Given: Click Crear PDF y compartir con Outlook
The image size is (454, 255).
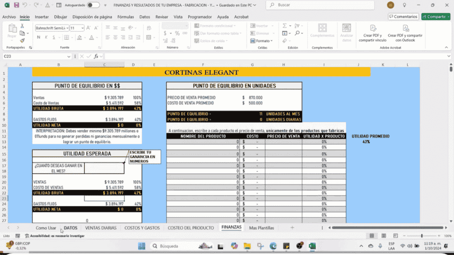Looking at the screenshot, I should pyautogui.click(x=405, y=33).
